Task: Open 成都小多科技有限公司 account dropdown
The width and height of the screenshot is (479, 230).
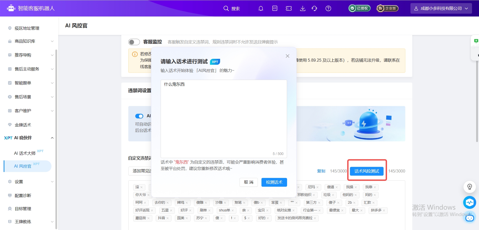Action: [x=441, y=9]
